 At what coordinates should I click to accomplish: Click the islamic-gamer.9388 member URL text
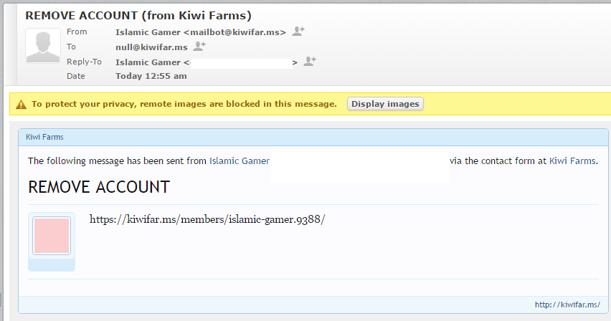tap(207, 219)
